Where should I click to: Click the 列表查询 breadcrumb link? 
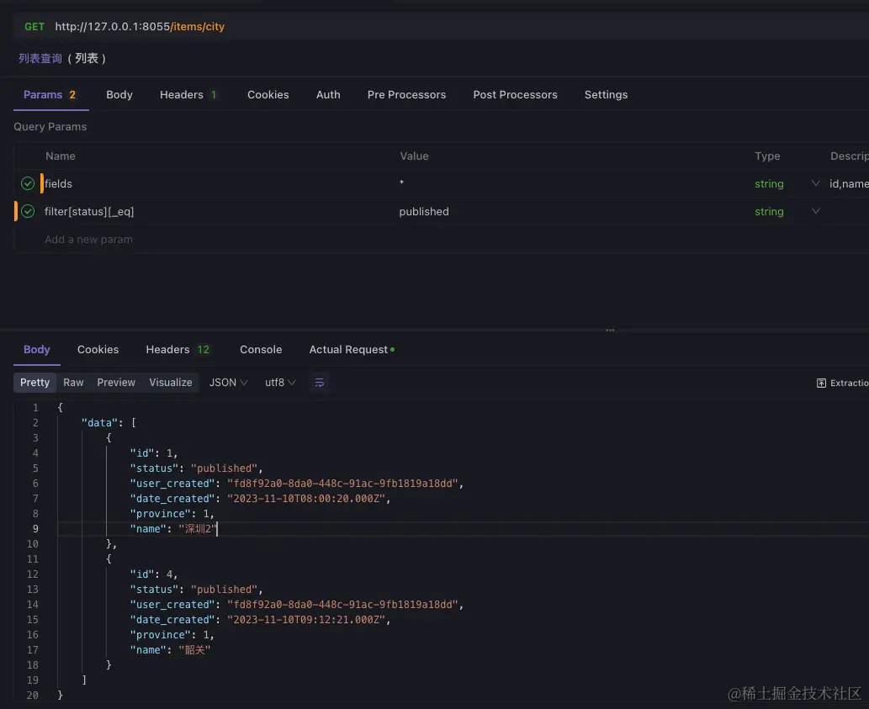(x=39, y=58)
